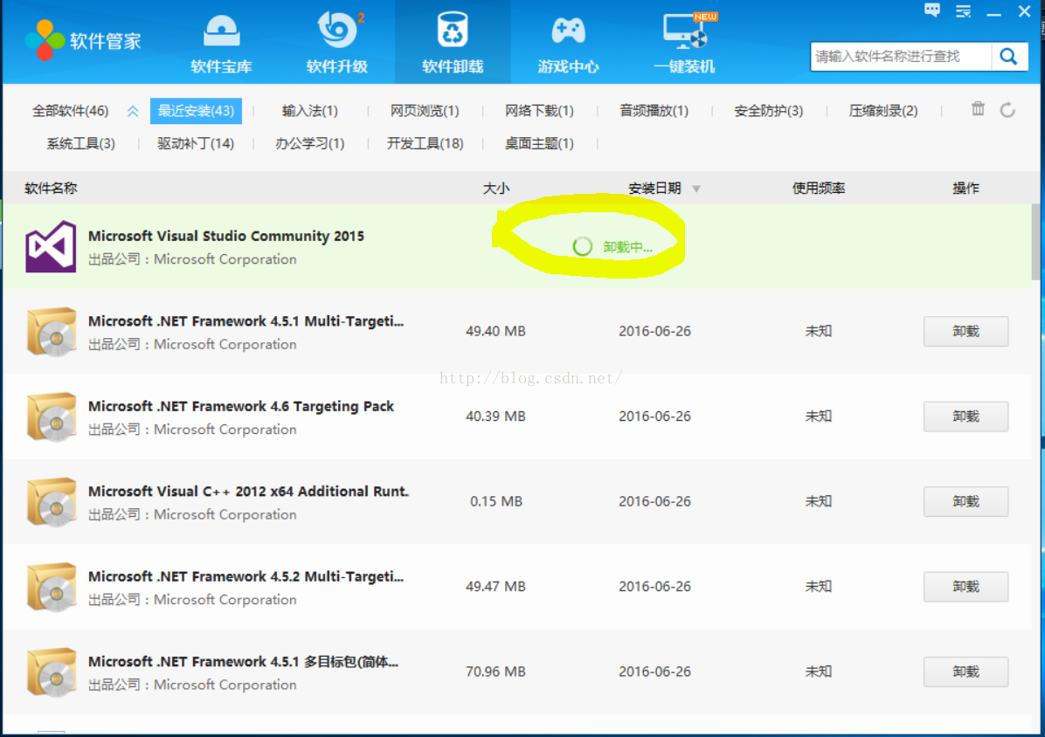This screenshot has width=1045, height=737.
Task: Uninstall Visual C++ 2012 x64 Additional Runtime
Action: (965, 501)
